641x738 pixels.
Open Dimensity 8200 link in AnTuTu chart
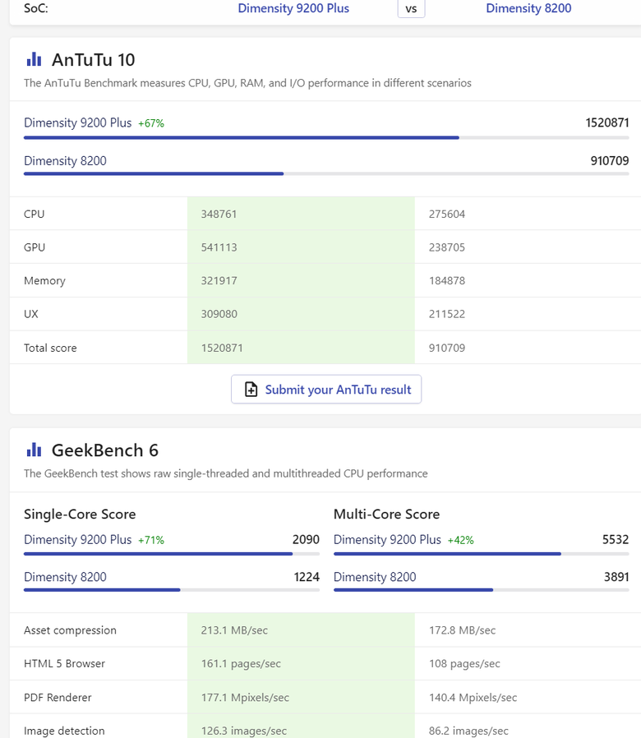pos(65,161)
